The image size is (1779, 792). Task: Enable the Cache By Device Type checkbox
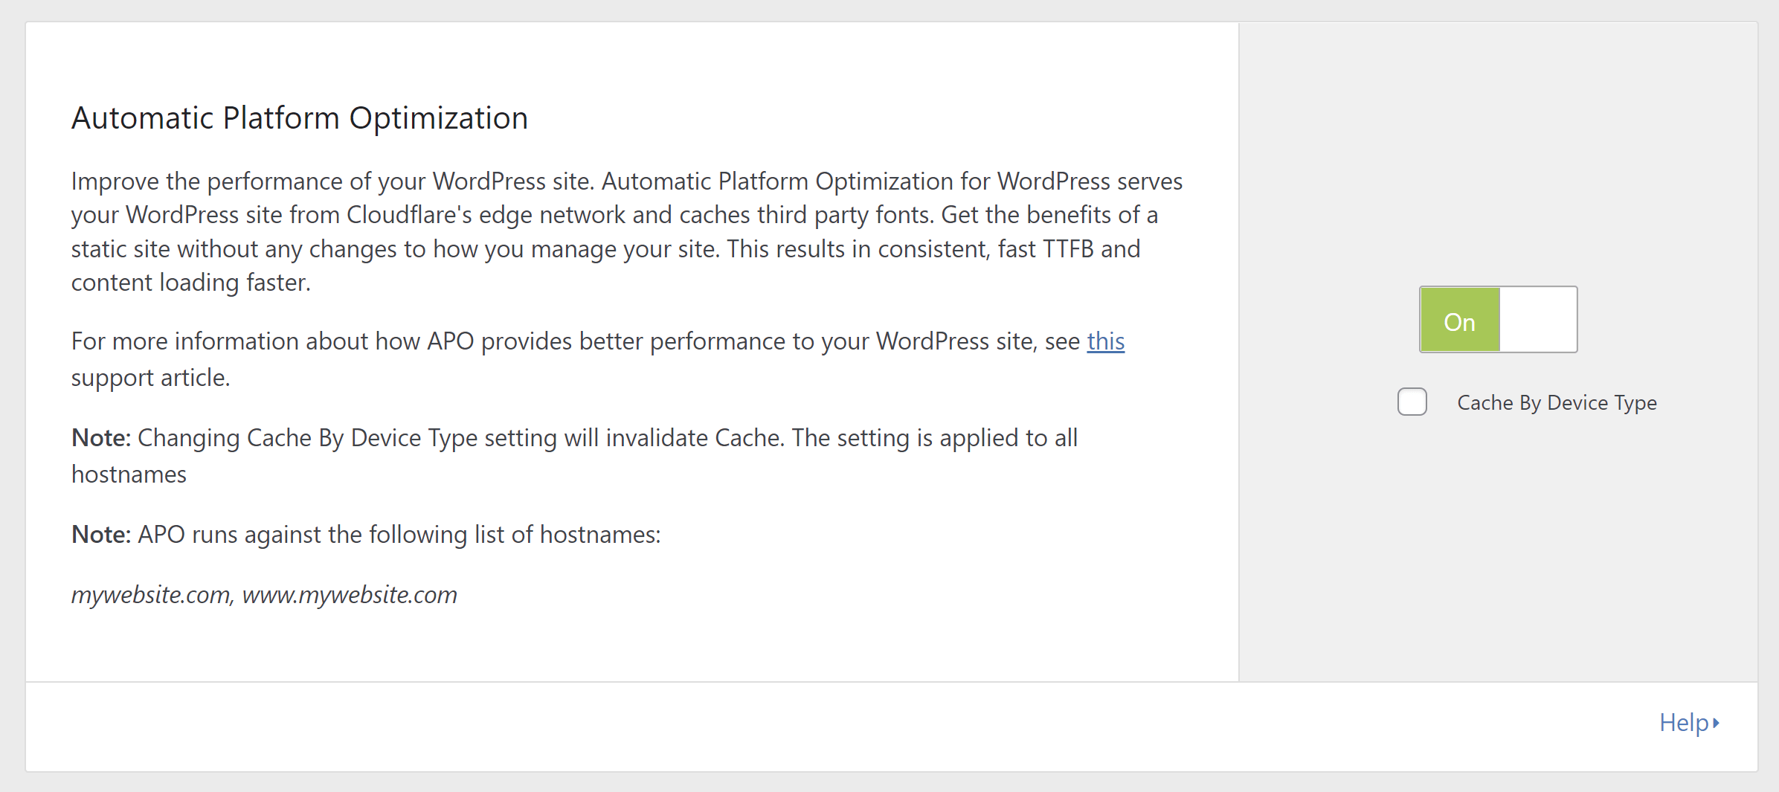coord(1412,402)
